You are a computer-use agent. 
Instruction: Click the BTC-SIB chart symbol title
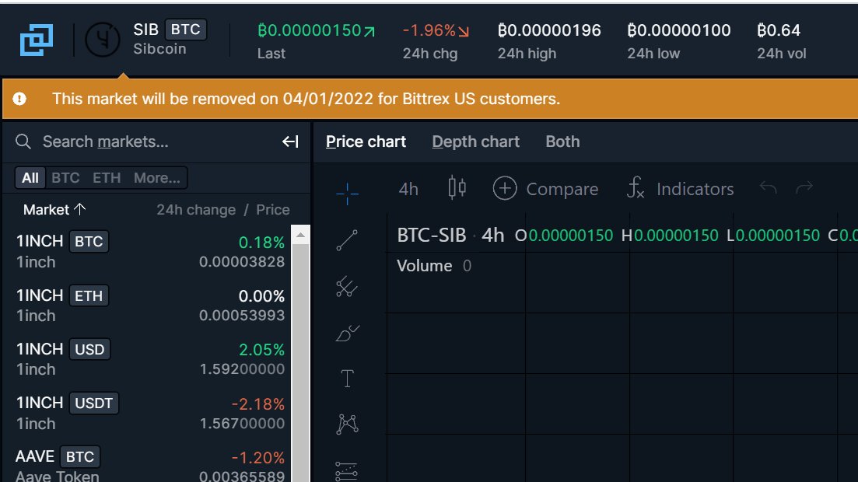pos(432,236)
